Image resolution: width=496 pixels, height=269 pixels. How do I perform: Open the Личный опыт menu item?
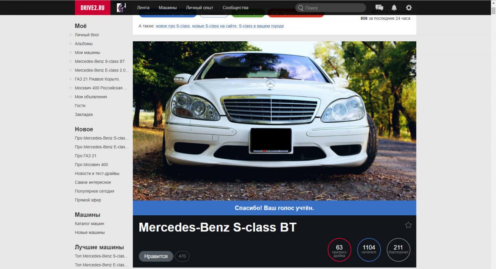200,7
